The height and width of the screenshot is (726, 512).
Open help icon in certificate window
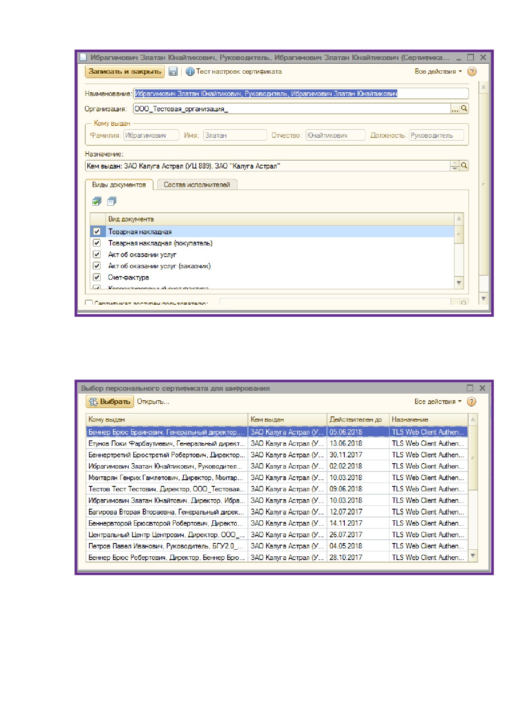(x=471, y=72)
